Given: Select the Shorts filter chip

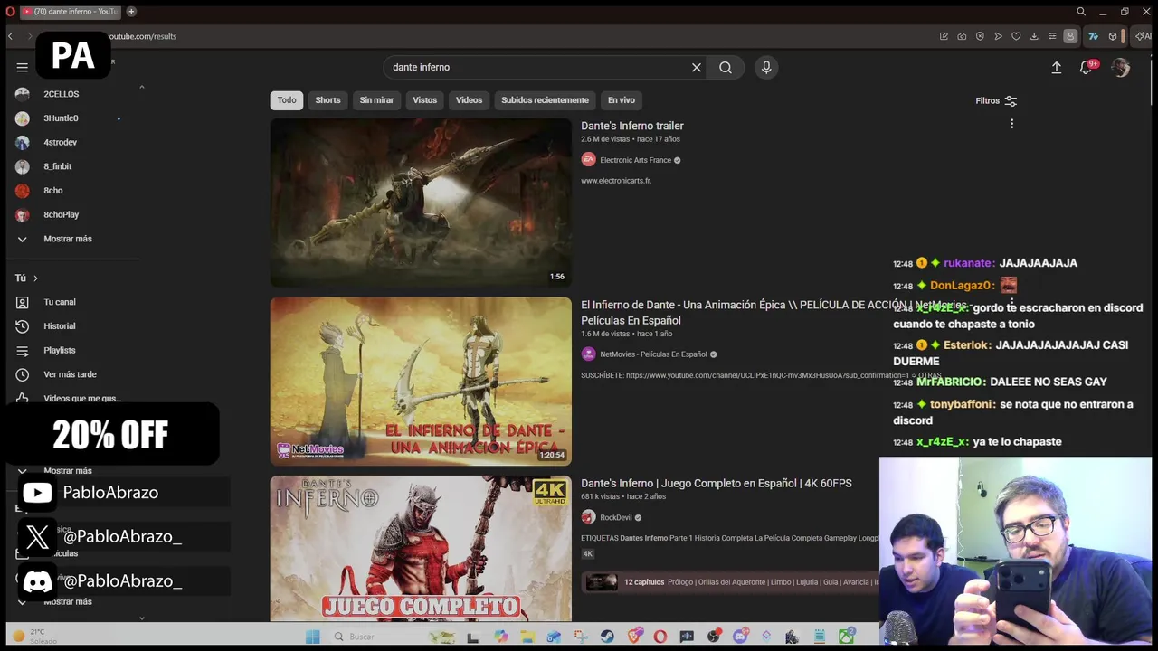Looking at the screenshot, I should click(327, 100).
